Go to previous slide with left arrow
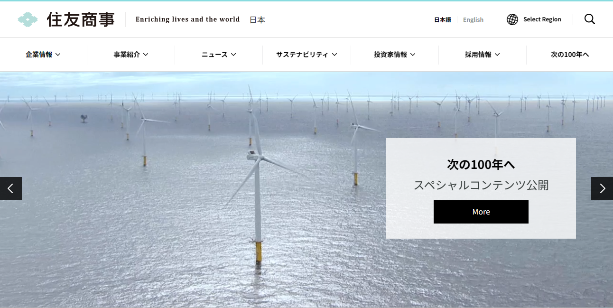Image resolution: width=613 pixels, height=308 pixels. click(x=11, y=188)
